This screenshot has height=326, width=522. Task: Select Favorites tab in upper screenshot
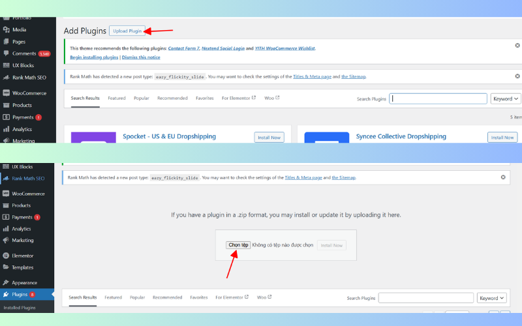click(205, 98)
